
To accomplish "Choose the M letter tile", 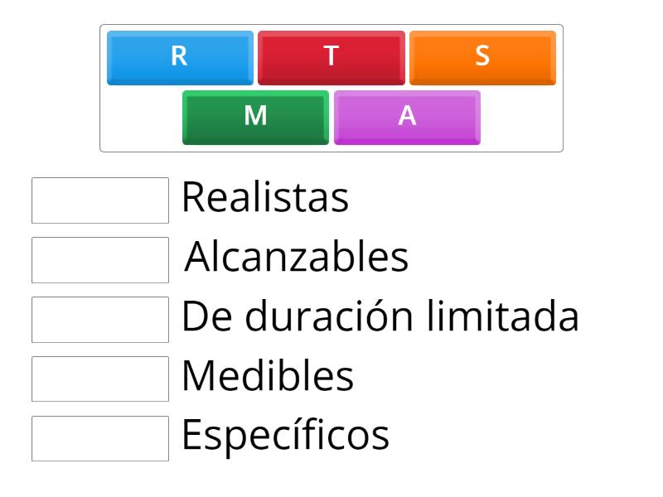I will (x=255, y=117).
